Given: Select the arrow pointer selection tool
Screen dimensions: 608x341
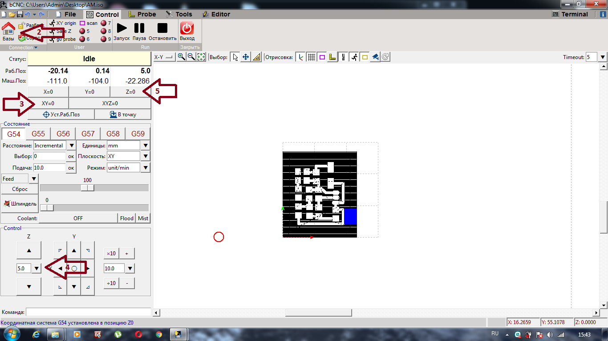Looking at the screenshot, I should click(235, 57).
